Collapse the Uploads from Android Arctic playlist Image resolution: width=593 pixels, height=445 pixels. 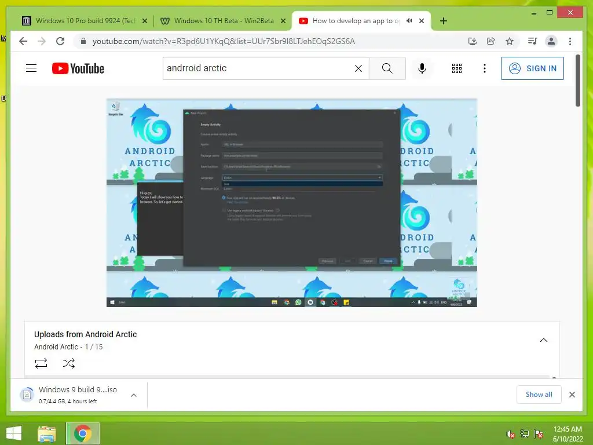(x=543, y=340)
